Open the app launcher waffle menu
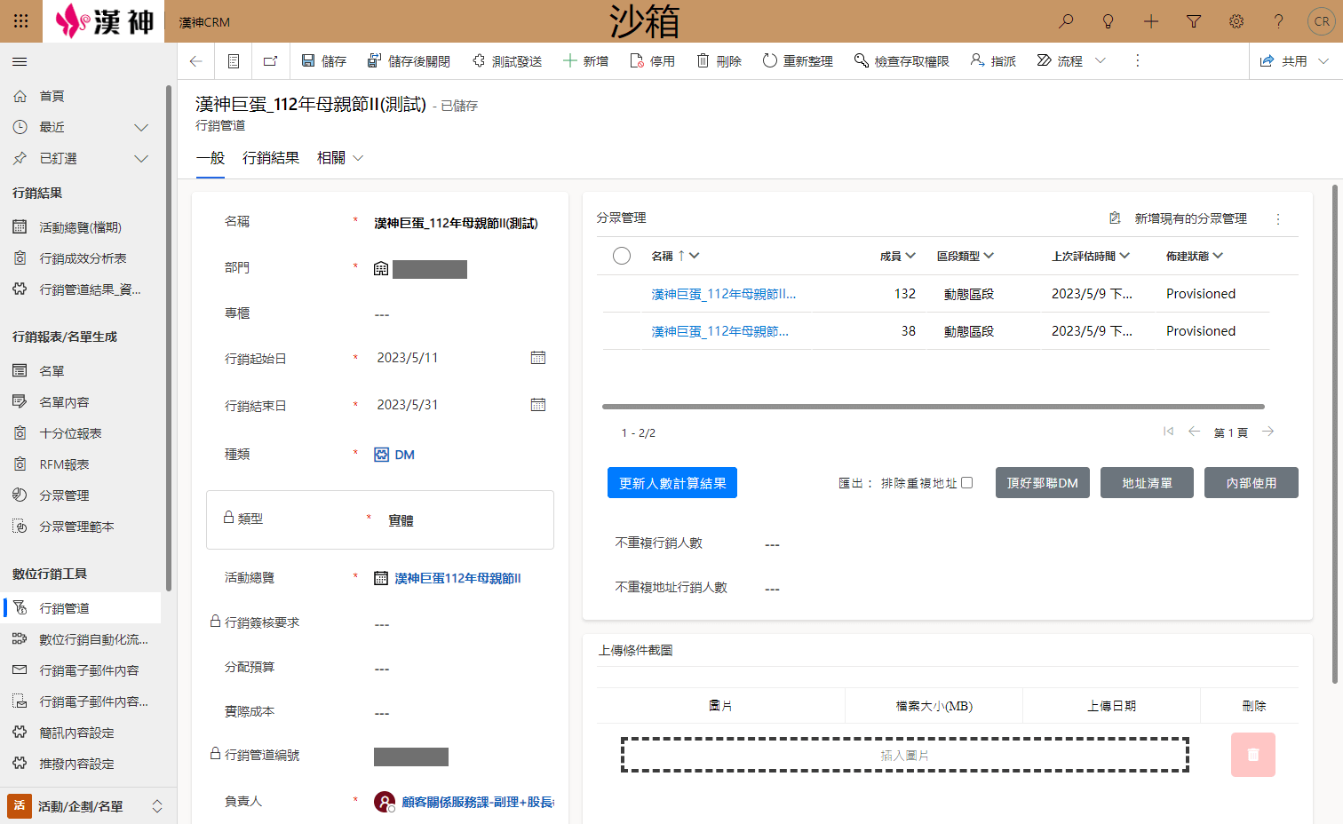Image resolution: width=1343 pixels, height=824 pixels. (21, 21)
